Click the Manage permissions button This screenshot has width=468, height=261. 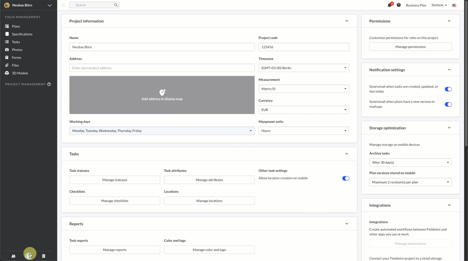[x=410, y=47]
